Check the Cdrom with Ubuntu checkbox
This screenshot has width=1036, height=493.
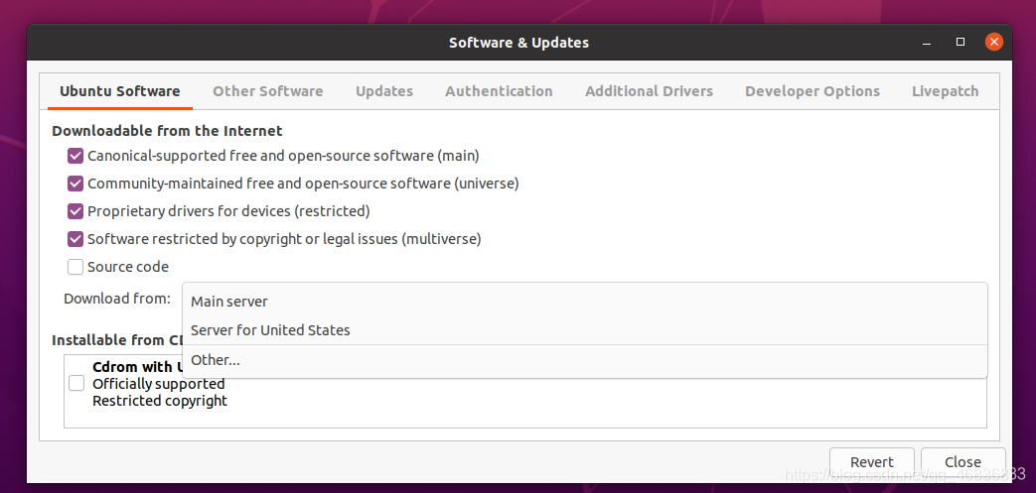click(76, 384)
